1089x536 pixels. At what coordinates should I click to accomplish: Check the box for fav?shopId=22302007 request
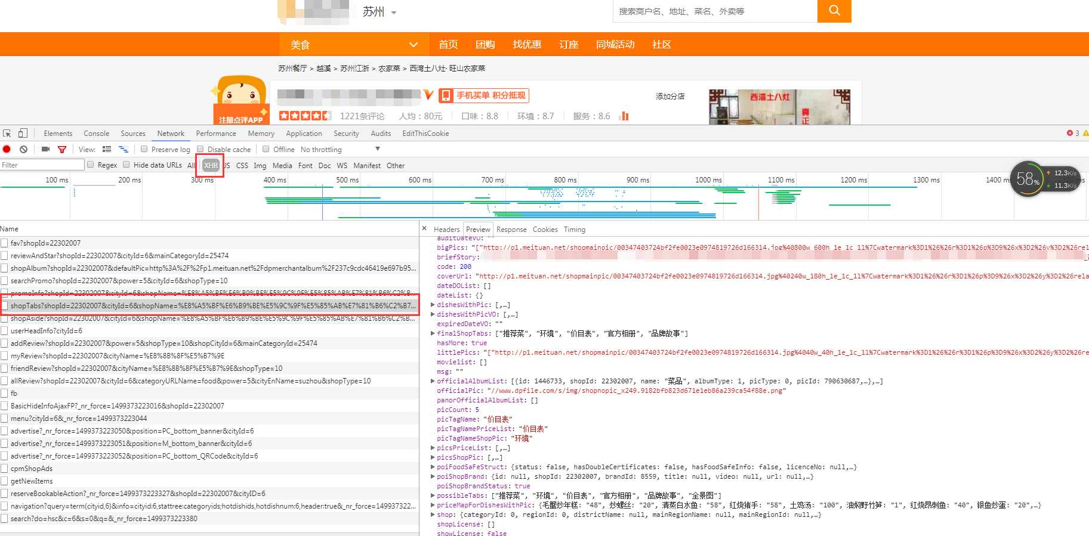[x=5, y=243]
